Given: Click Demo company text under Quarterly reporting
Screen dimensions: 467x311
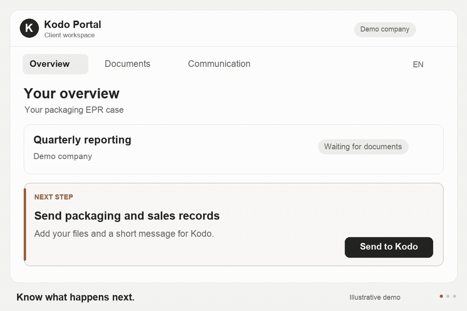Looking at the screenshot, I should coord(63,156).
